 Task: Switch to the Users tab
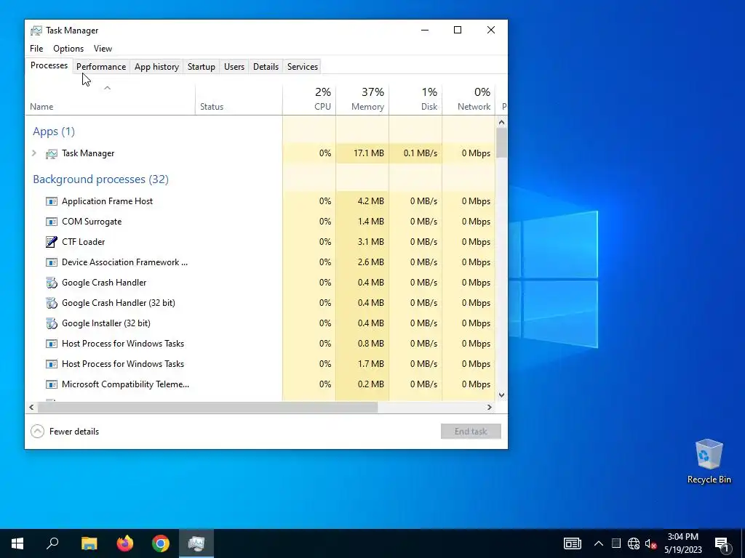[234, 66]
